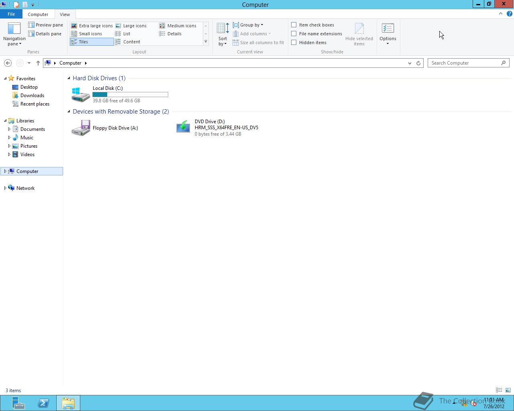Switch layout to Medium icons
514x411 pixels.
[178, 26]
